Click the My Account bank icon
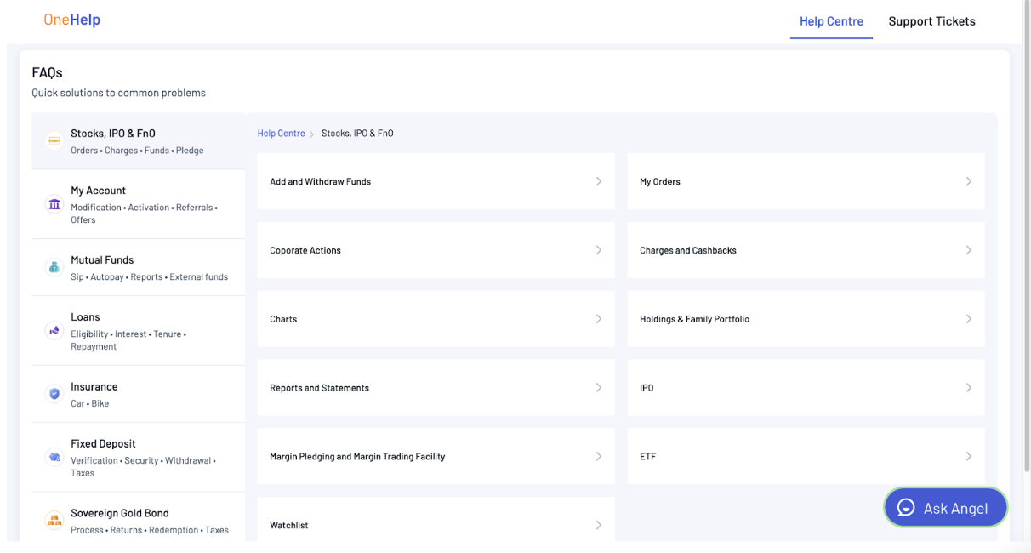 pyautogui.click(x=54, y=204)
